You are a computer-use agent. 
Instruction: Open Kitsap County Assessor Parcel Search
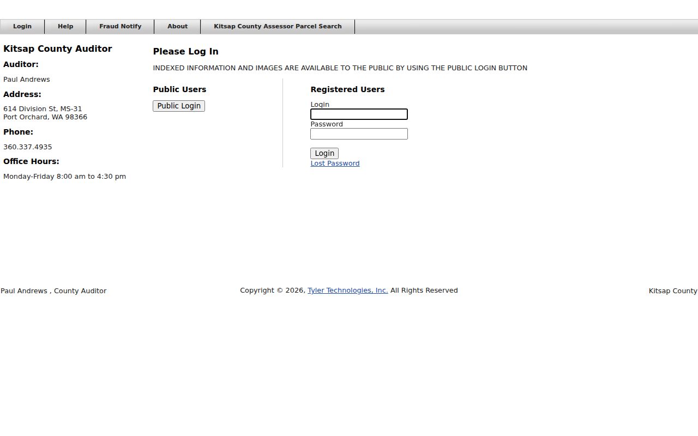point(278,27)
